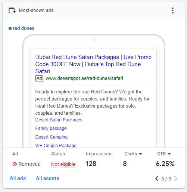Open the Desert Camping sitelink
Viewport: 187px width, 192px height.
52,137
